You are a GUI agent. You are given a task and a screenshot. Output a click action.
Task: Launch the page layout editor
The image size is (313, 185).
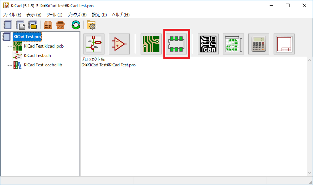284,44
